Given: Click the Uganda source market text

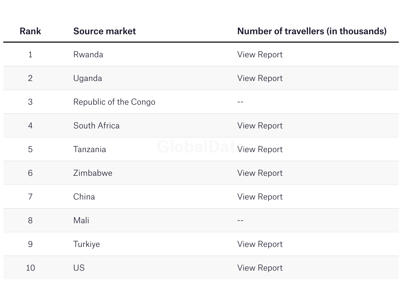Looking at the screenshot, I should [x=88, y=78].
